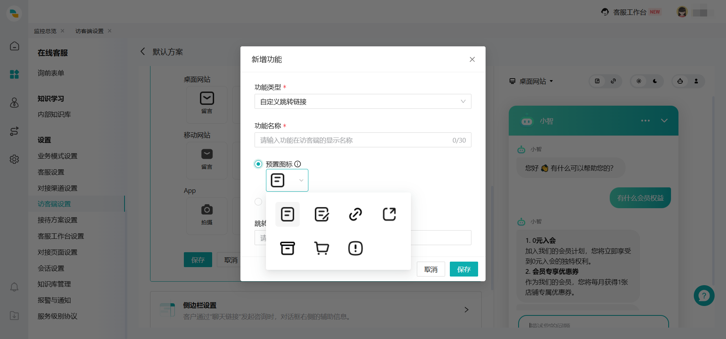The height and width of the screenshot is (339, 726).
Task: Open 接待方案设置 in side menu
Action: click(57, 220)
